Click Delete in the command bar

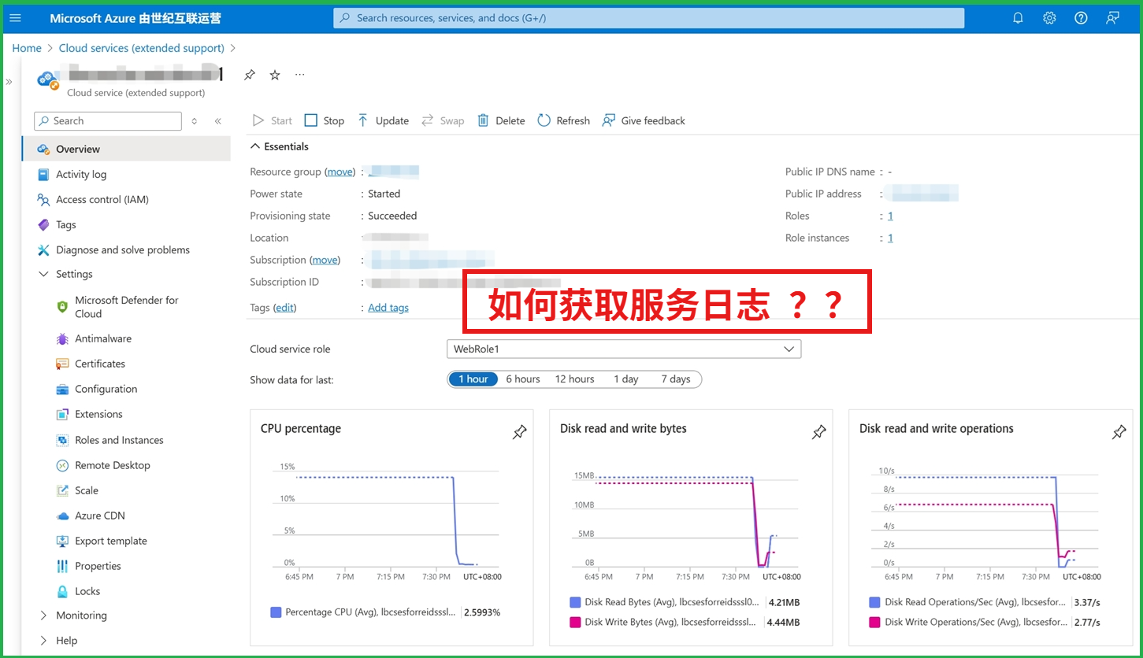pyautogui.click(x=501, y=120)
